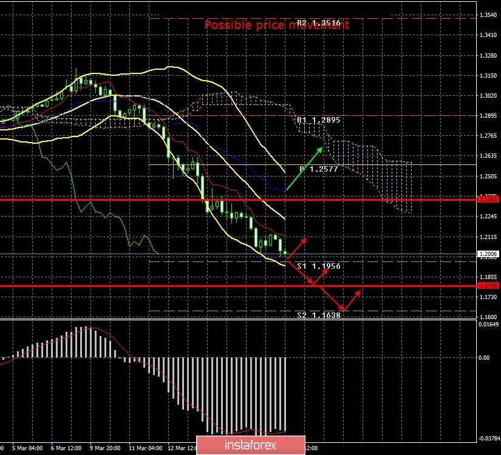Click the R2 1.3516 resistance label

(319, 23)
